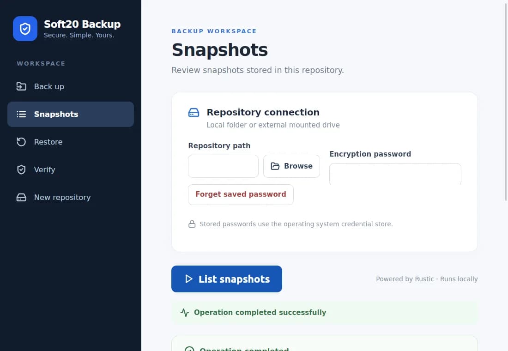Click Forget saved password
The width and height of the screenshot is (508, 351).
click(x=241, y=194)
